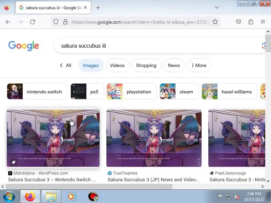Open a new tab with the plus icon
Viewport: 271px width, 203px height.
98,7
